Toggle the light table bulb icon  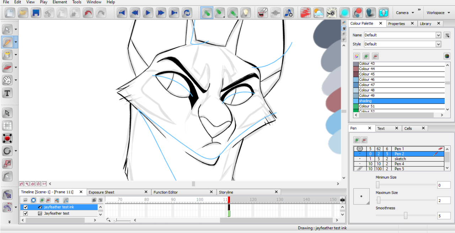coord(245,13)
